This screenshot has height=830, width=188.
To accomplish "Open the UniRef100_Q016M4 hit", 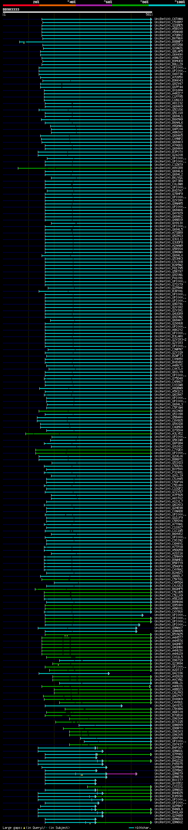I will (169, 90).
